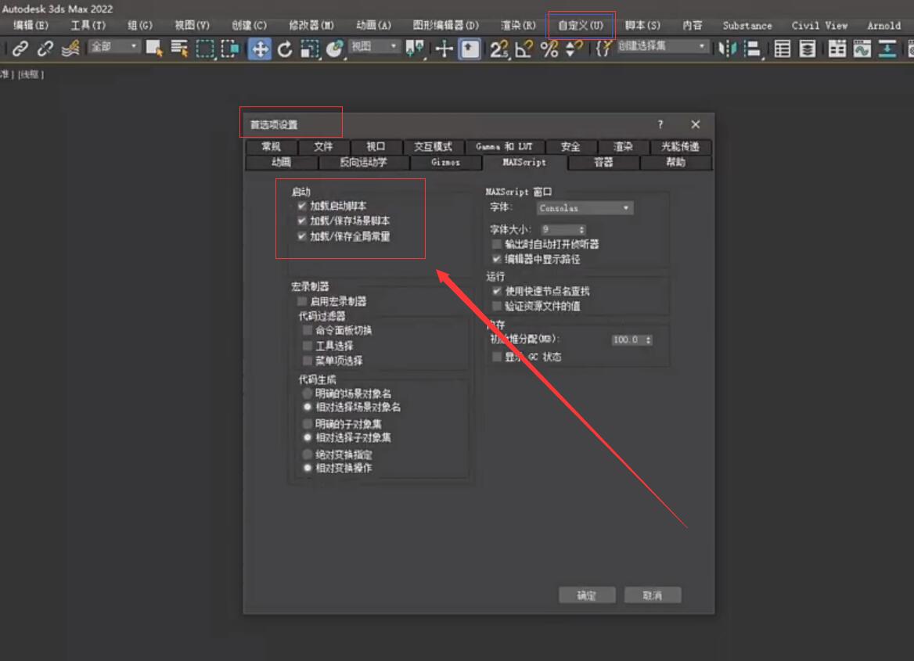Toggle the Angle Snap icon

tap(524, 49)
